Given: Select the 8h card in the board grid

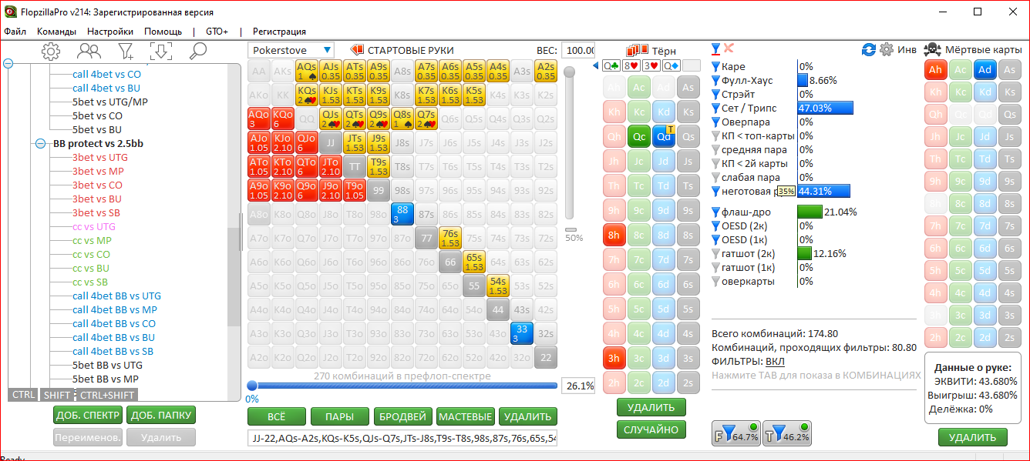Looking at the screenshot, I should point(614,236).
